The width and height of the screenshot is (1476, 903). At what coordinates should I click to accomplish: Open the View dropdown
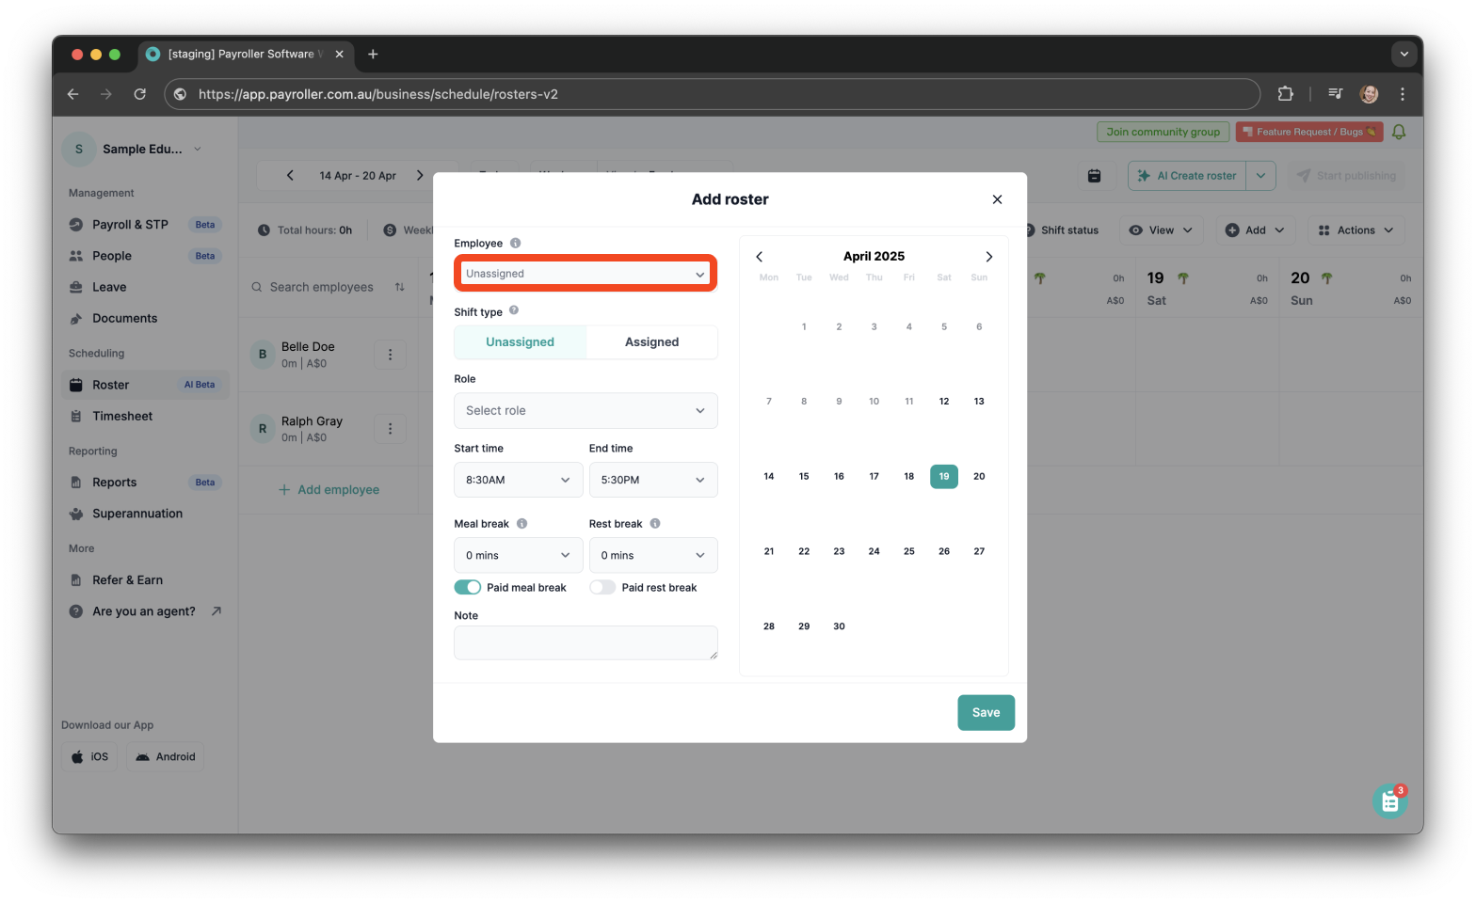[1161, 230]
